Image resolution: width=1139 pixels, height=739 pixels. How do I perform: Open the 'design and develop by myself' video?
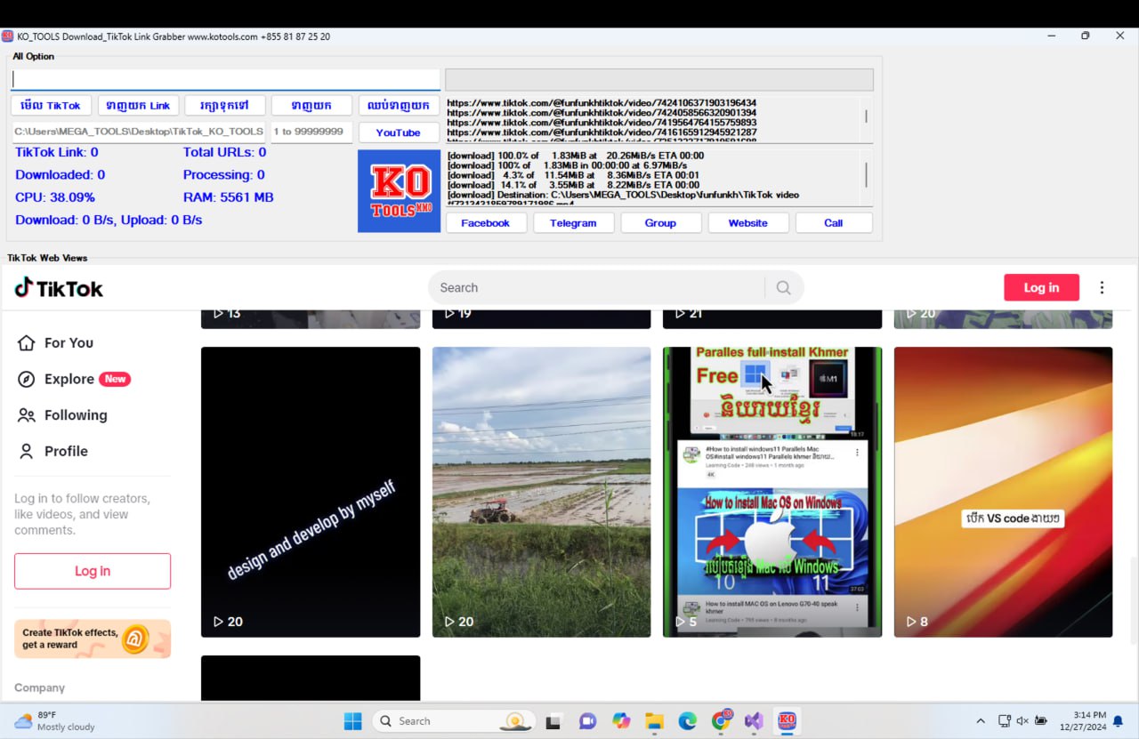click(x=311, y=492)
